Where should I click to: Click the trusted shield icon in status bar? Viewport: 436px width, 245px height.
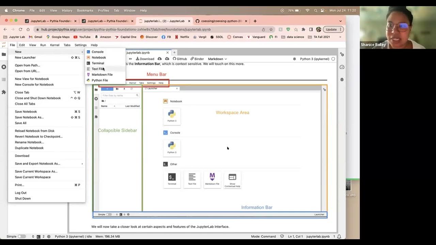(x=282, y=236)
